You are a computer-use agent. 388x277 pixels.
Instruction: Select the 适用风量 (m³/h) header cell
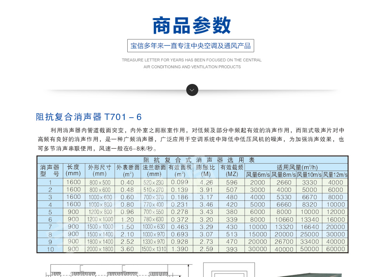pyautogui.click(x=297, y=168)
